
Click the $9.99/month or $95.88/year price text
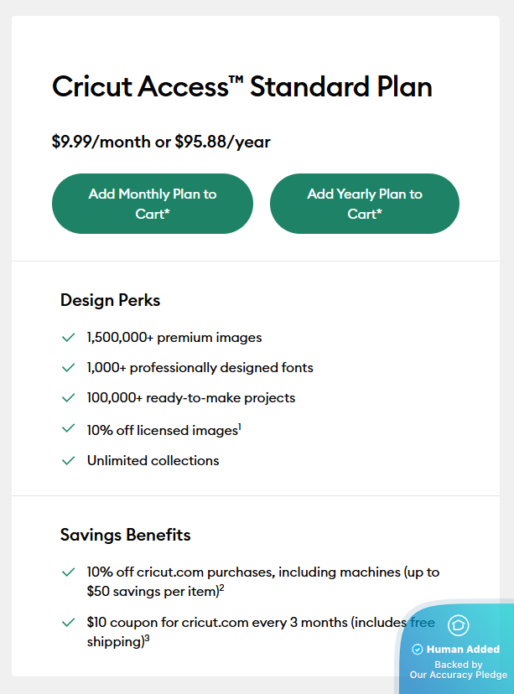coord(161,142)
